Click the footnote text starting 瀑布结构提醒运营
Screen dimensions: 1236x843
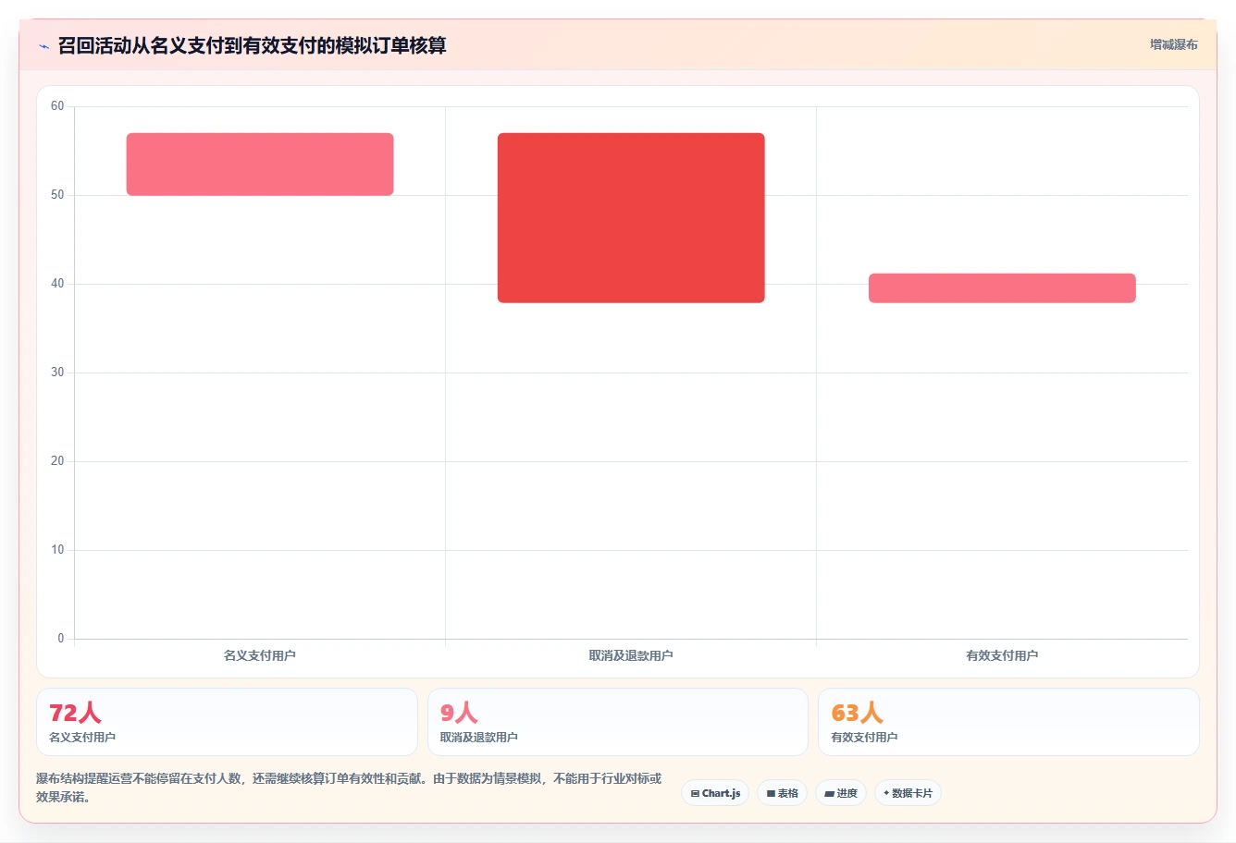click(x=349, y=788)
